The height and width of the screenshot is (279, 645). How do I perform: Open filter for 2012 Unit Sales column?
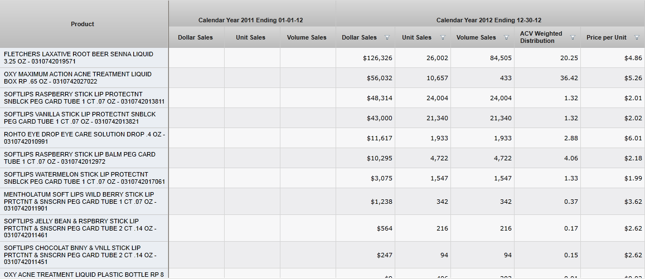(443, 38)
